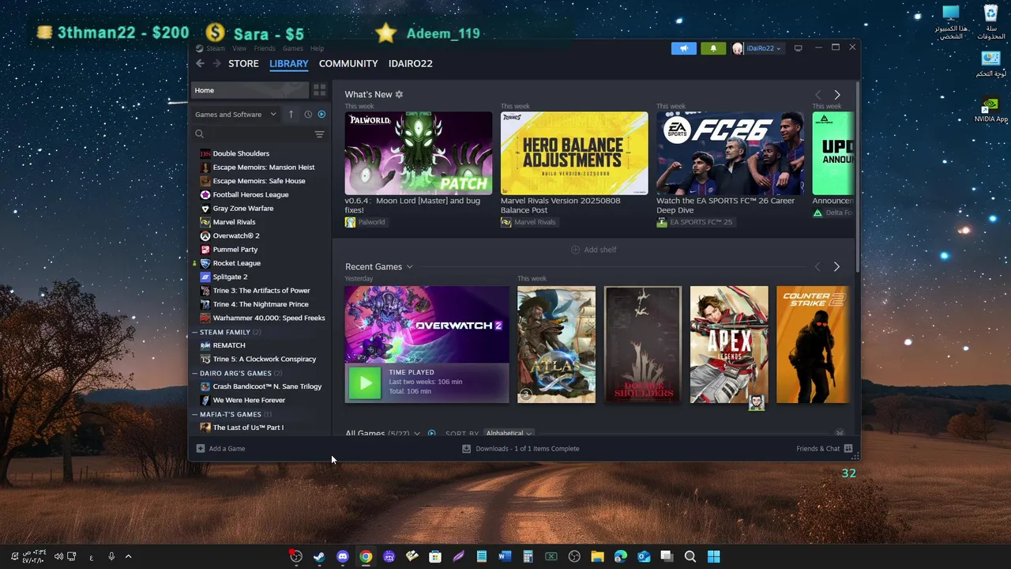Switch to Big Picture mode icon
This screenshot has height=569, width=1011.
[x=798, y=48]
